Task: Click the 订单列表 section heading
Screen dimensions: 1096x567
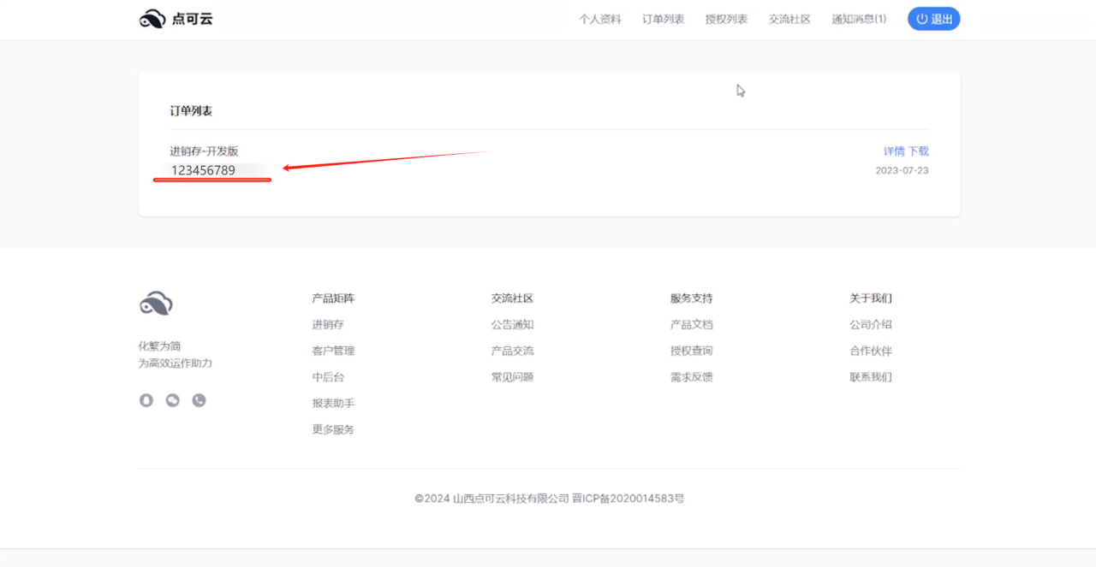Action: tap(191, 111)
